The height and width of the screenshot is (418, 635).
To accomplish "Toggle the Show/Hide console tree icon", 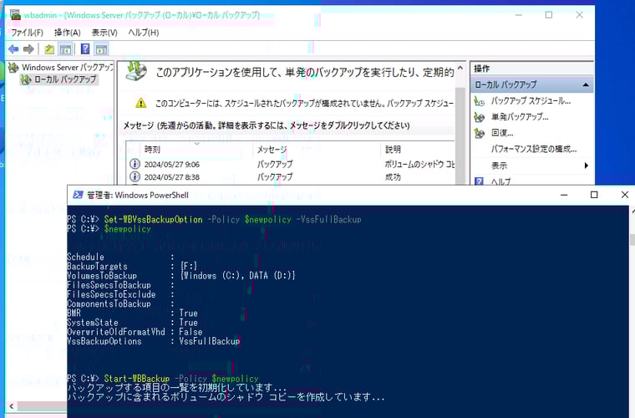I will coord(65,49).
